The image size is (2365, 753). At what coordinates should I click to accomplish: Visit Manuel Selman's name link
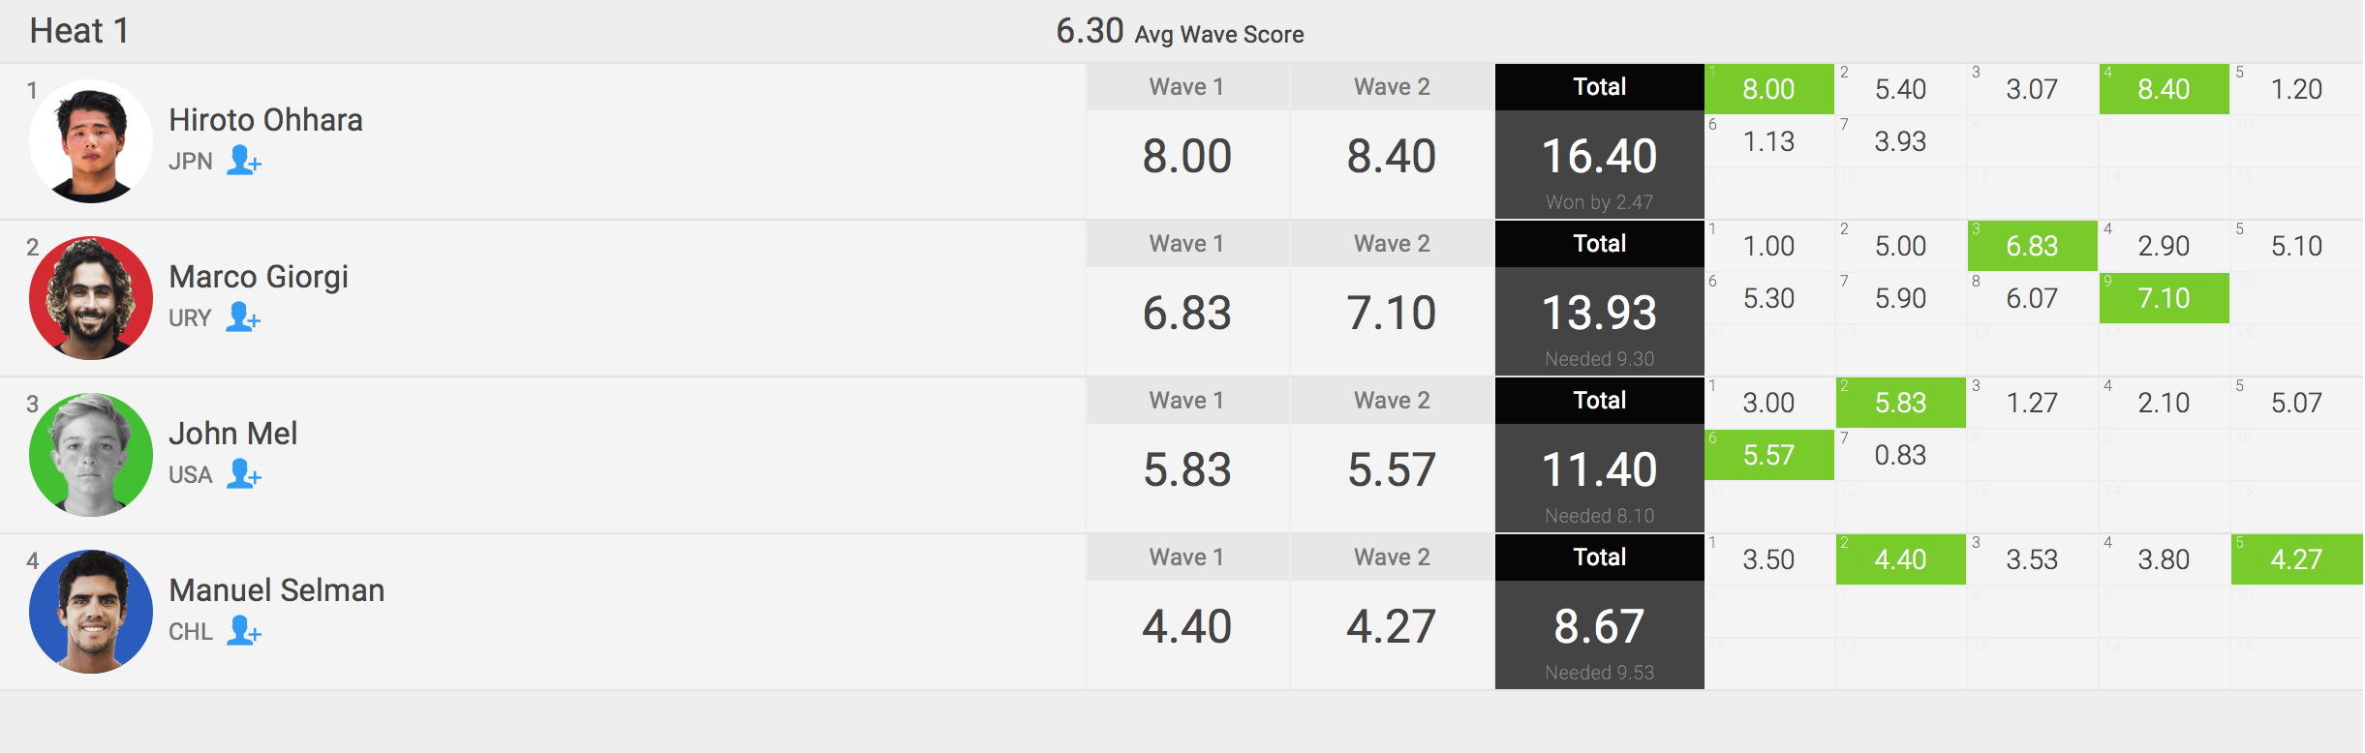pos(276,590)
